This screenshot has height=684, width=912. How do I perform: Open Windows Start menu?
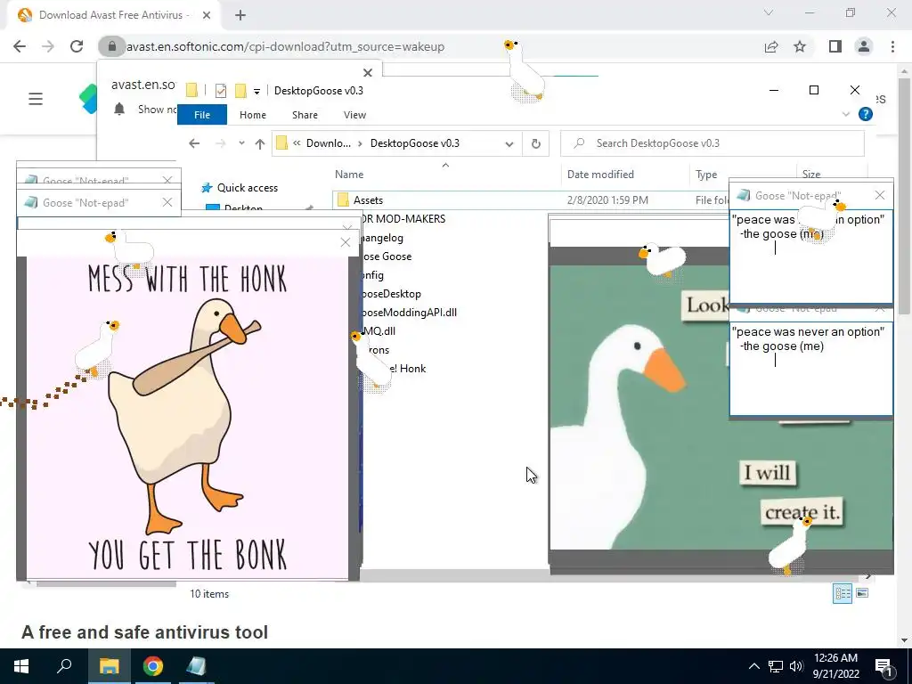(x=21, y=666)
